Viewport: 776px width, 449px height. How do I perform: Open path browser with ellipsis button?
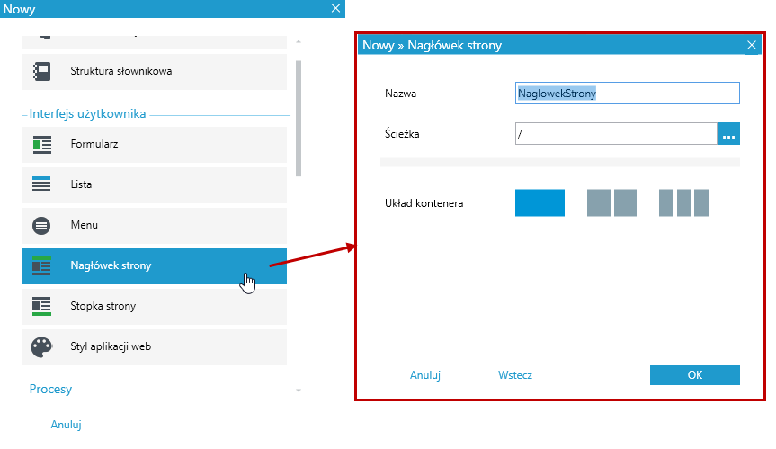tap(728, 134)
